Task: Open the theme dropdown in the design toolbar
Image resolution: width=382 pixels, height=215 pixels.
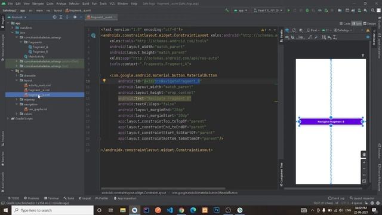Action: point(343,30)
